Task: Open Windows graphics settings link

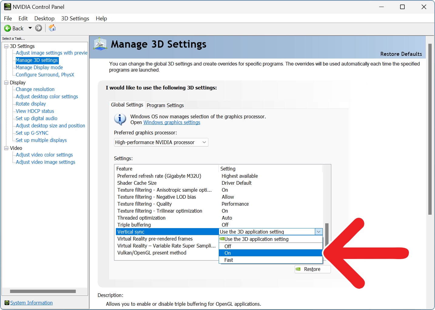Action: [x=172, y=122]
